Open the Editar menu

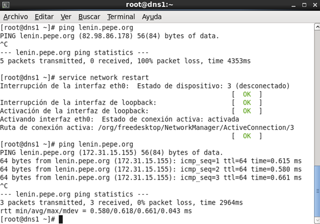pos(44,17)
